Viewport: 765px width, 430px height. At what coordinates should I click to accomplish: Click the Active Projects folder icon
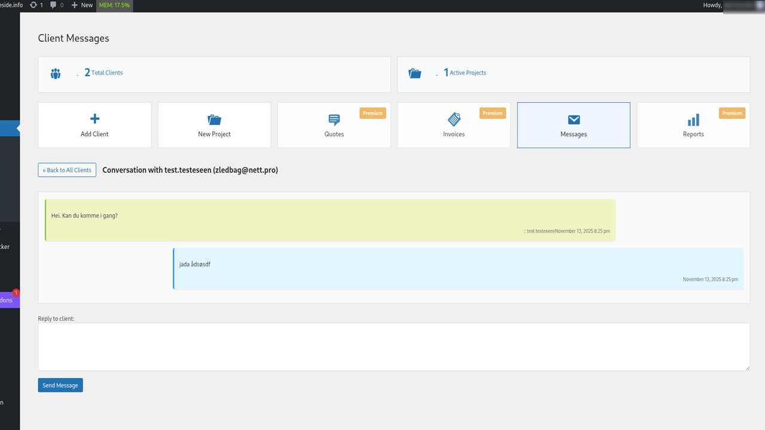click(415, 74)
